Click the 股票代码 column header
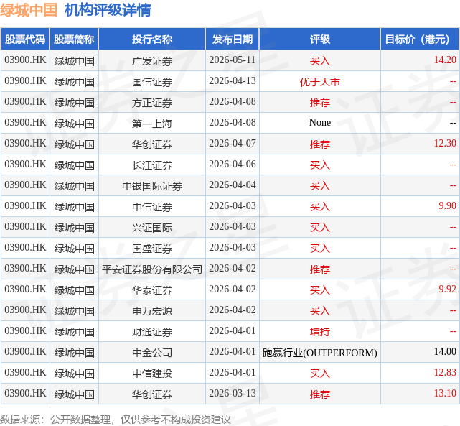This screenshot has width=460, height=426. tap(25, 39)
